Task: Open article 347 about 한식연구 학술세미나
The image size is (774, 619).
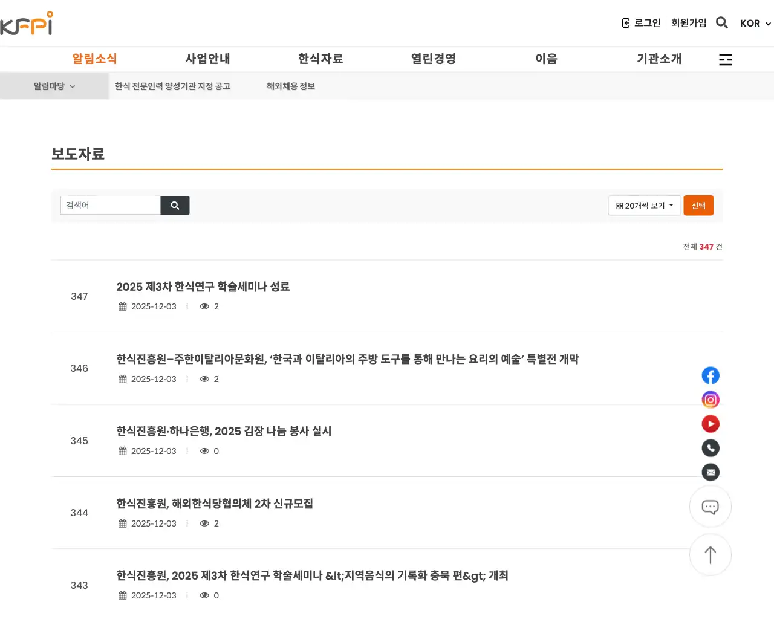Action: click(x=203, y=287)
